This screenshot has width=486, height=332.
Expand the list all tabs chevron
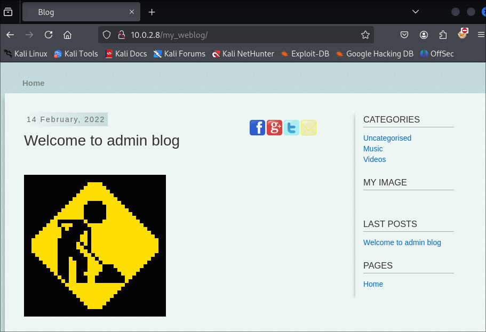point(416,11)
